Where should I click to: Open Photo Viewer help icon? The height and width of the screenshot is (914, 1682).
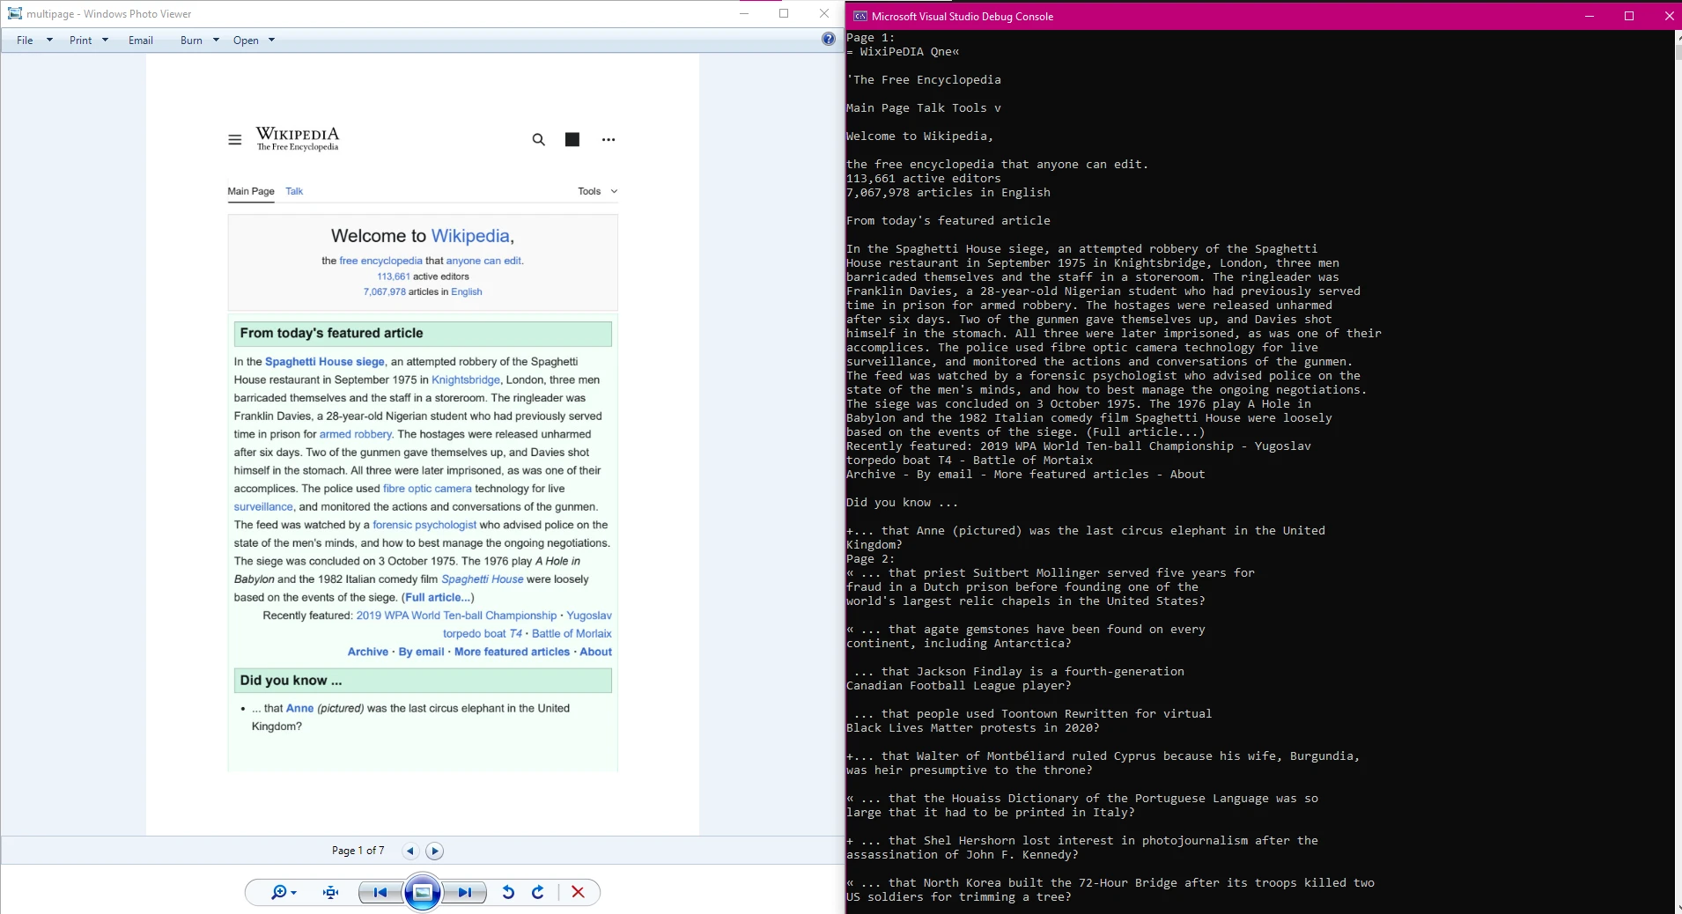tap(828, 39)
